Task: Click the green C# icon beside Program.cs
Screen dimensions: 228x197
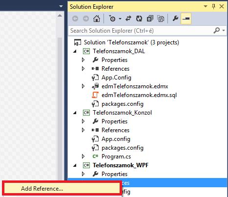Action: click(95, 157)
